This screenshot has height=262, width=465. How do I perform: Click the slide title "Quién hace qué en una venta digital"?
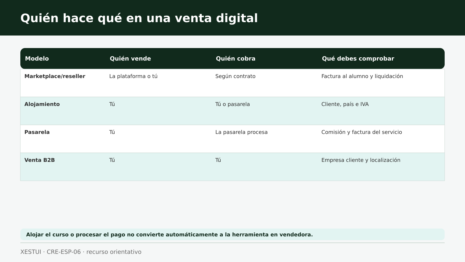click(x=139, y=18)
